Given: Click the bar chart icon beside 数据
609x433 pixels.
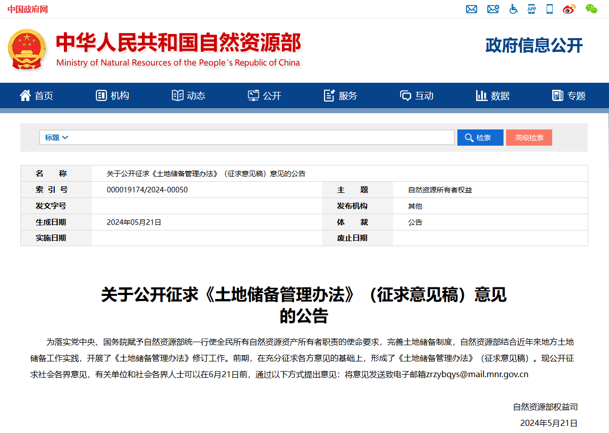Looking at the screenshot, I should coord(481,95).
